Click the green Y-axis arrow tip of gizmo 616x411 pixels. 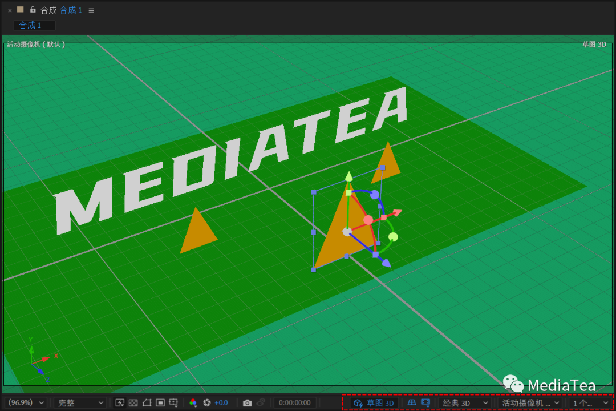349,176
